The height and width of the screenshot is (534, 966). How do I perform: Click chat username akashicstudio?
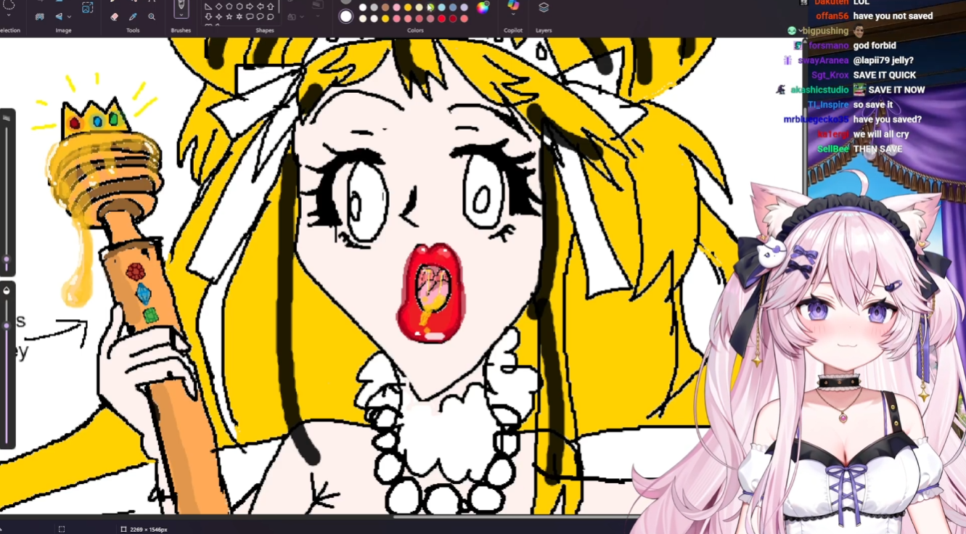[819, 90]
